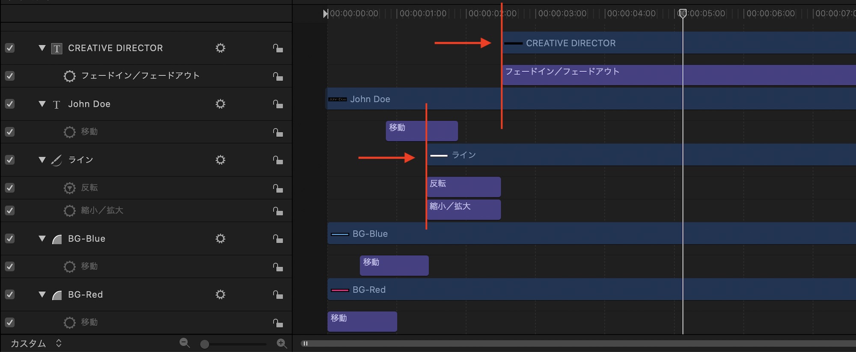
Task: Lock the John Doe layer
Action: [278, 104]
